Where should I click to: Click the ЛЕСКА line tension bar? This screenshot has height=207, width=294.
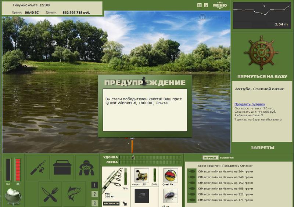tap(151, 162)
